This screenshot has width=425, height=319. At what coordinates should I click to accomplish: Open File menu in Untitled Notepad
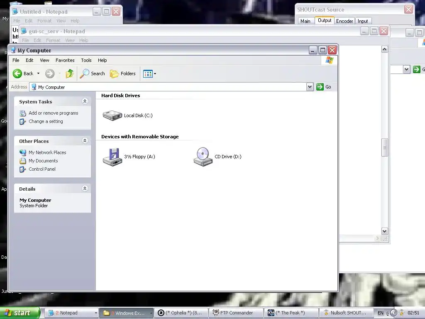pos(17,21)
